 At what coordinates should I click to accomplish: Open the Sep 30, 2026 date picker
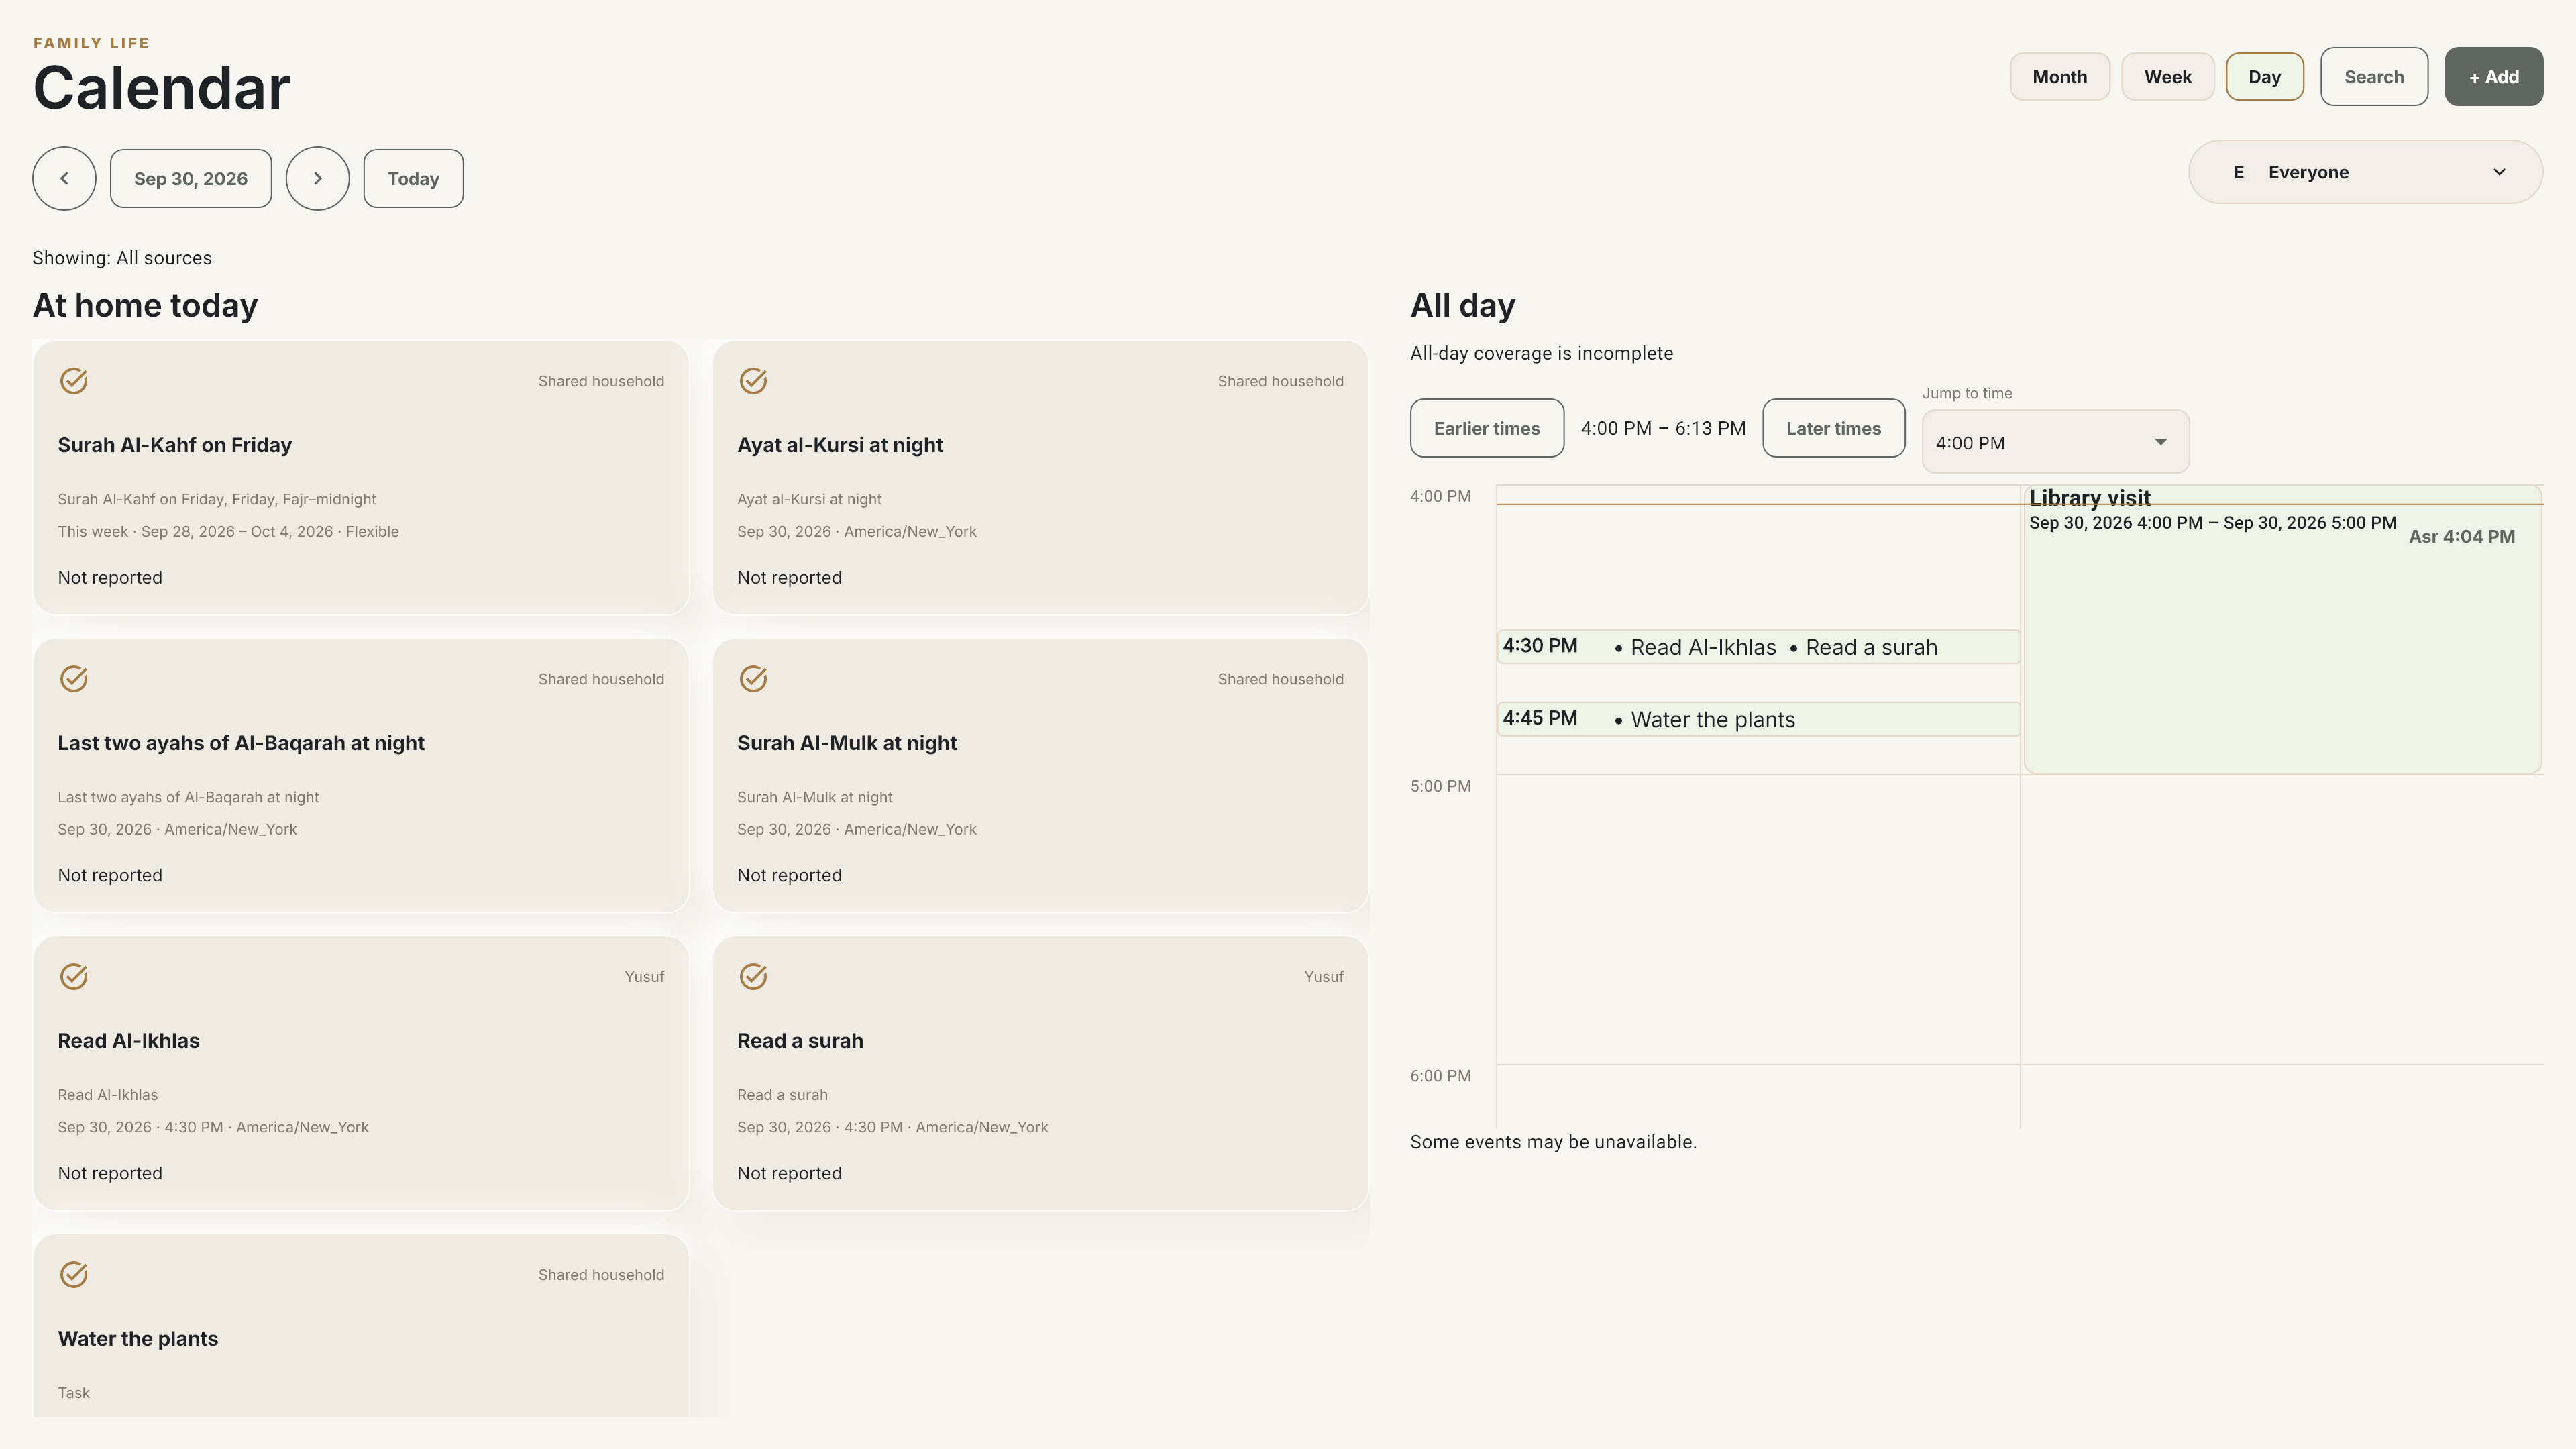click(191, 179)
